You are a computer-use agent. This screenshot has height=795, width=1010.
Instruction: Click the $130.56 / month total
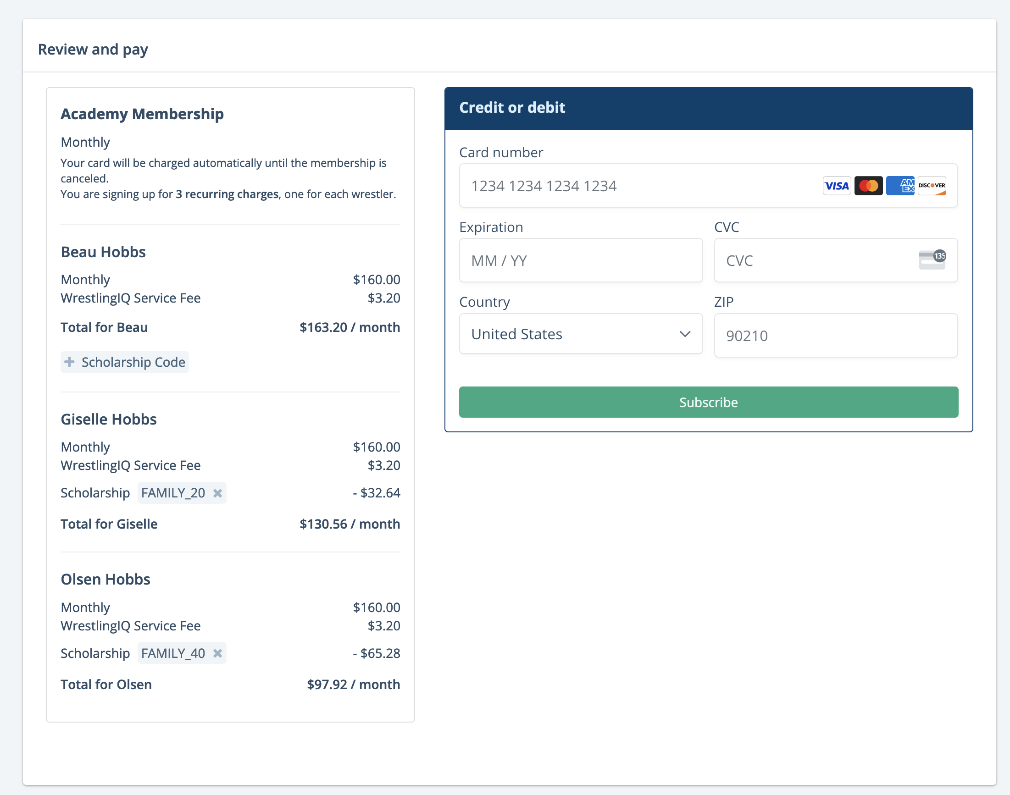click(350, 524)
